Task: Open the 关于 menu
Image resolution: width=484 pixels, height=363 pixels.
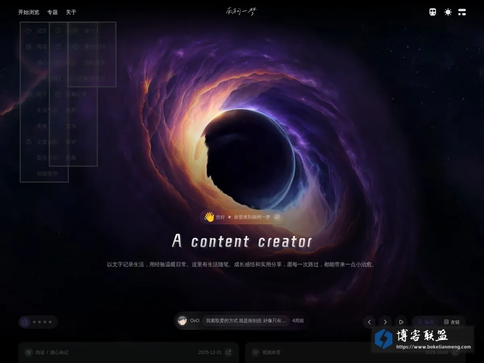Action: tap(71, 12)
